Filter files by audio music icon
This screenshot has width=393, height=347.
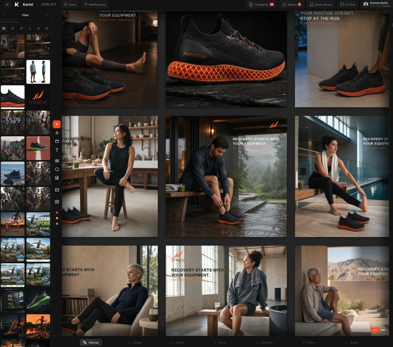[21, 29]
